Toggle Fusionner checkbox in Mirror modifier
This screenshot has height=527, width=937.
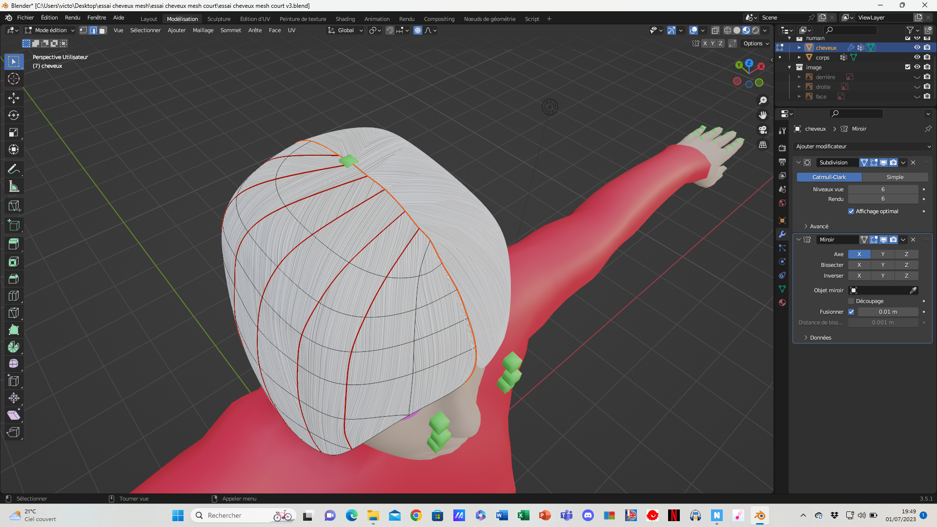pyautogui.click(x=852, y=311)
